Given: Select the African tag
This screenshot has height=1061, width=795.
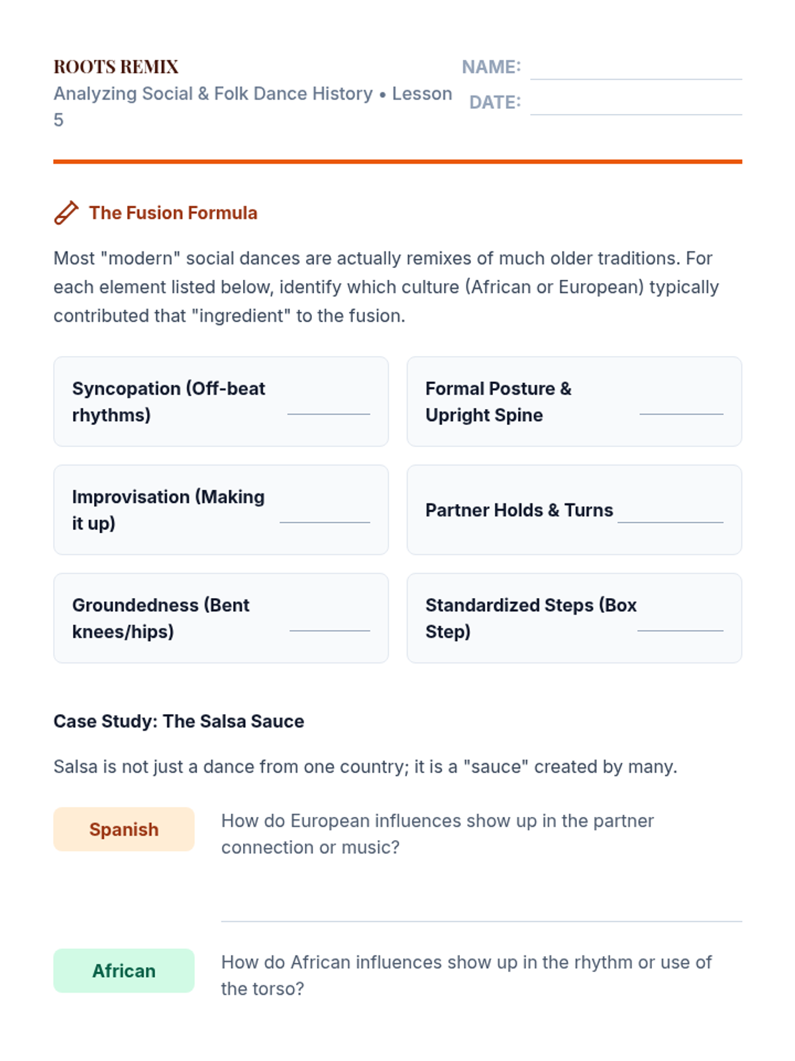Looking at the screenshot, I should click(124, 971).
